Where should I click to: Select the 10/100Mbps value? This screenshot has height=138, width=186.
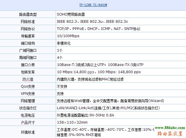tap(68, 36)
